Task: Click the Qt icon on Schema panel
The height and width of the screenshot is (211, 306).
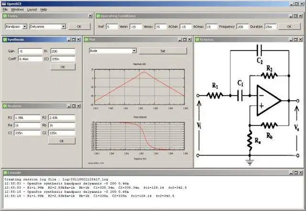Action: coord(197,40)
